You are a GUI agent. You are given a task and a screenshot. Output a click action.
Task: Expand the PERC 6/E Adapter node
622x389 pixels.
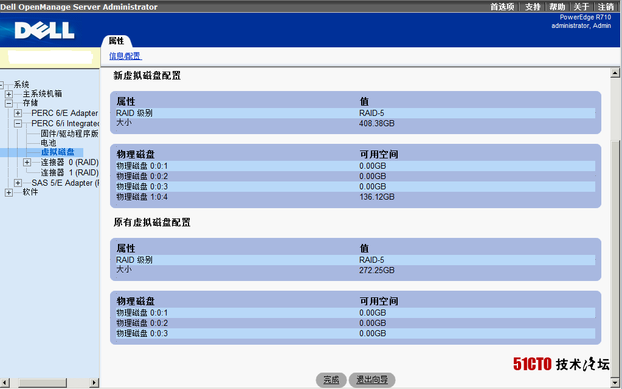[18, 113]
